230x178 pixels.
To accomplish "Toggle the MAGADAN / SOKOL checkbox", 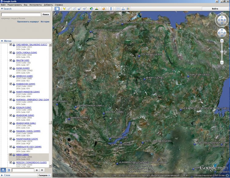I will 11,131.
